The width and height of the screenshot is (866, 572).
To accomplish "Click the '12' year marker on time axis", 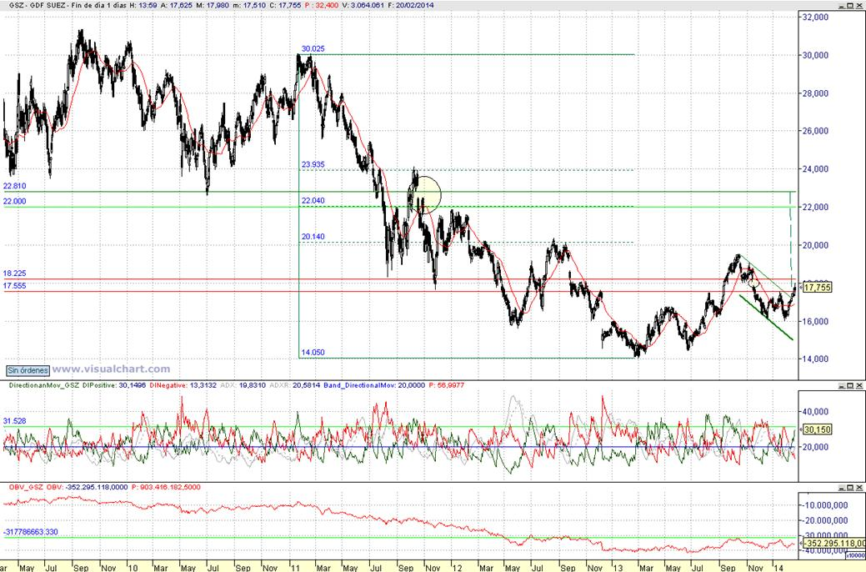I will [x=457, y=568].
